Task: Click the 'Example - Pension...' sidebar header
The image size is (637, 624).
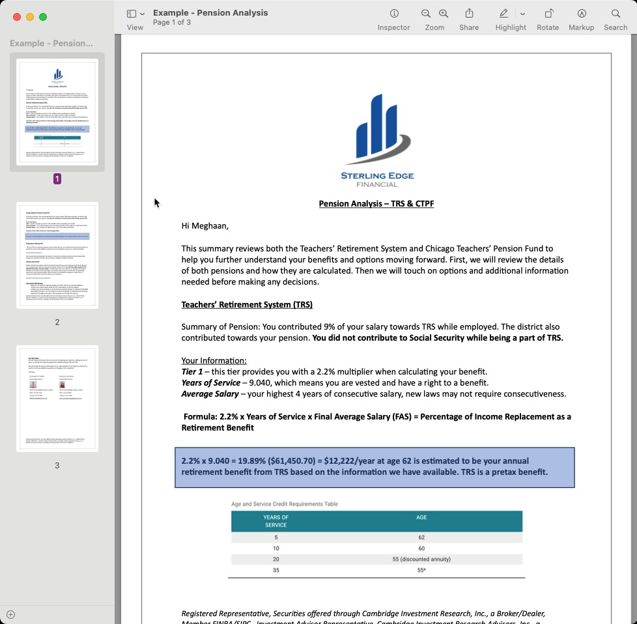Action: [51, 43]
